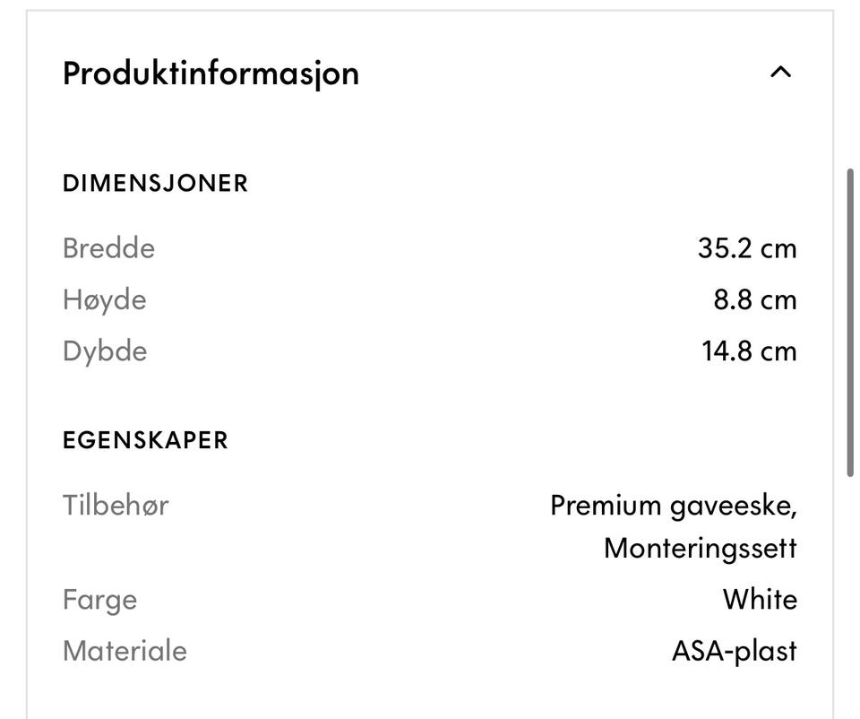
Task: Click the Høyde label
Action: [x=104, y=299]
